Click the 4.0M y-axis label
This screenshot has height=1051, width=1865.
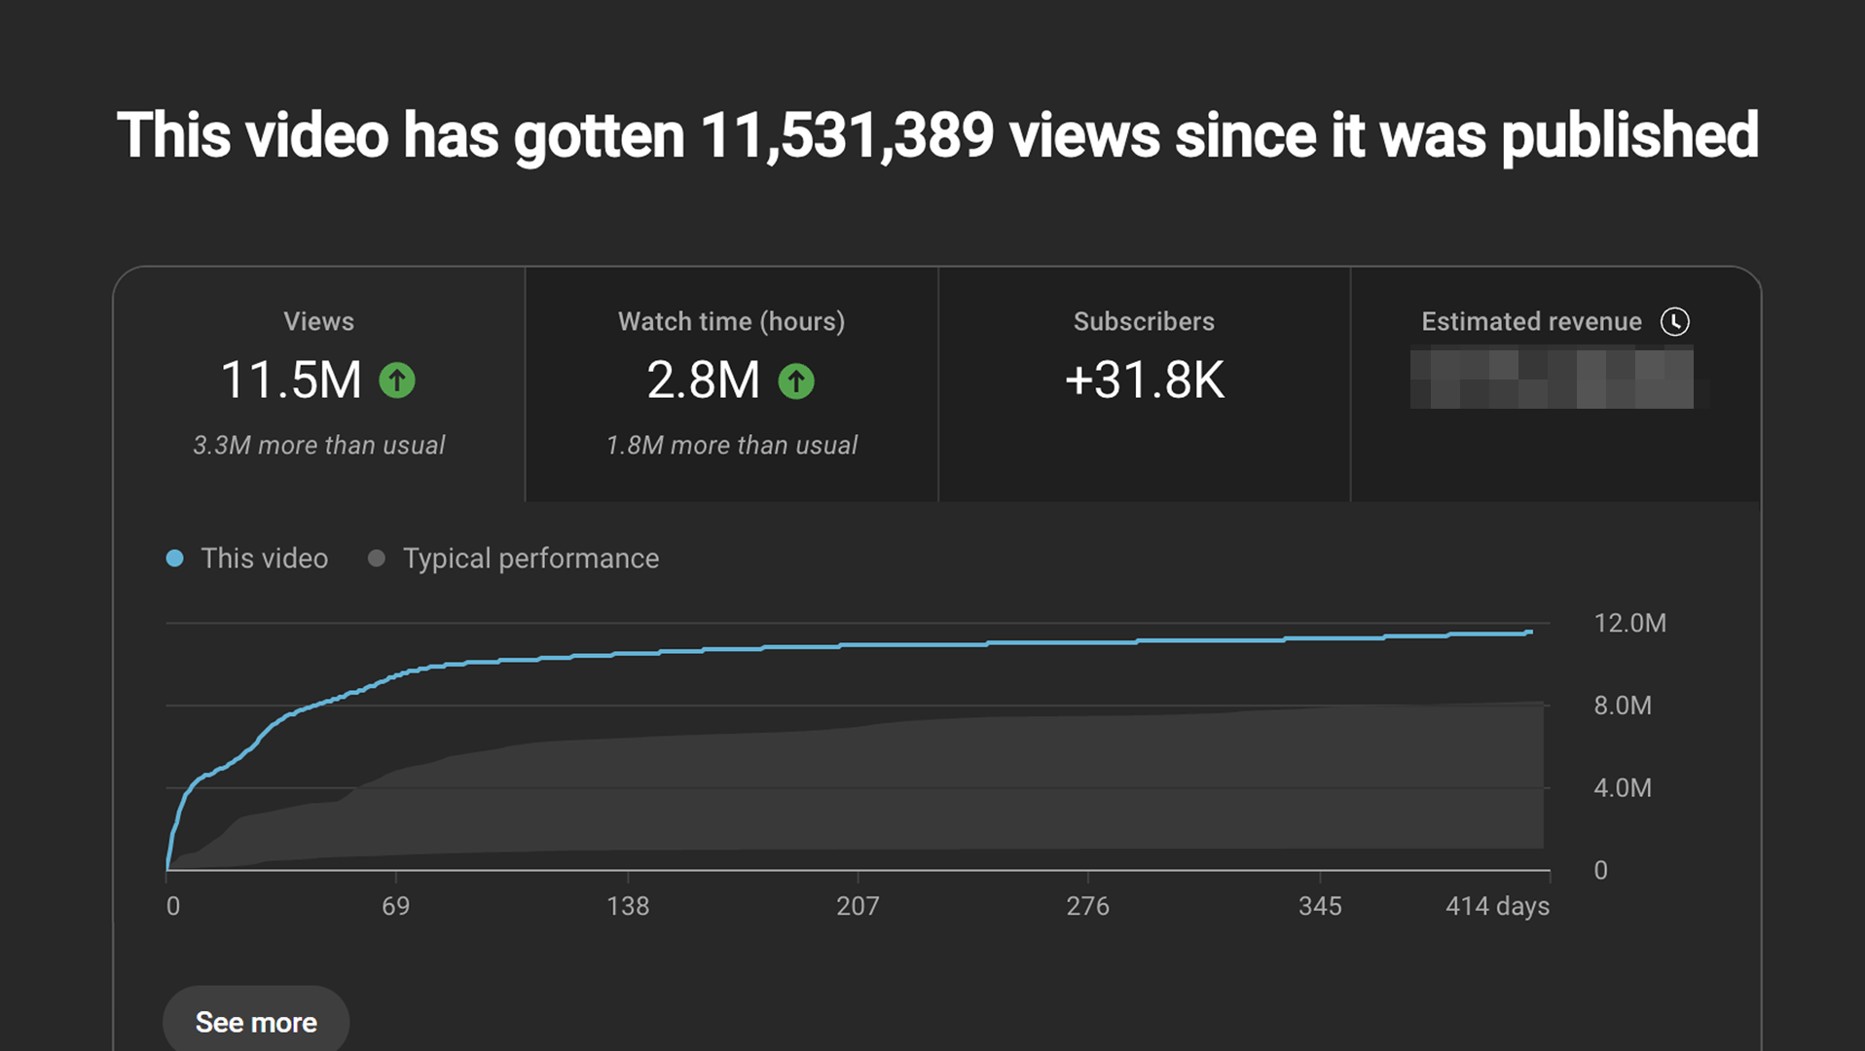[1623, 788]
